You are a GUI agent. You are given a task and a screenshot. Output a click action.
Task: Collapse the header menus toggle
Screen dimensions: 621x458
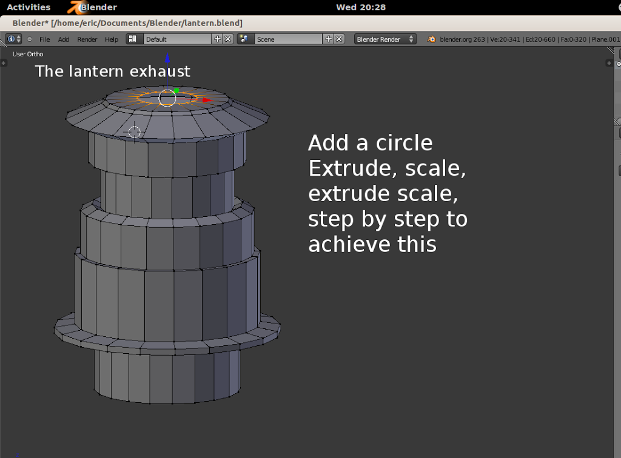(30, 39)
